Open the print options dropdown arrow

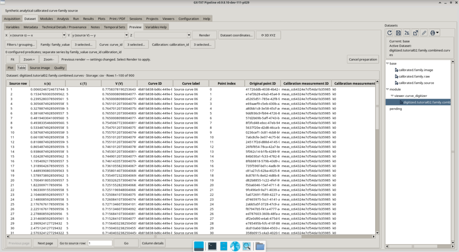[x=437, y=33]
